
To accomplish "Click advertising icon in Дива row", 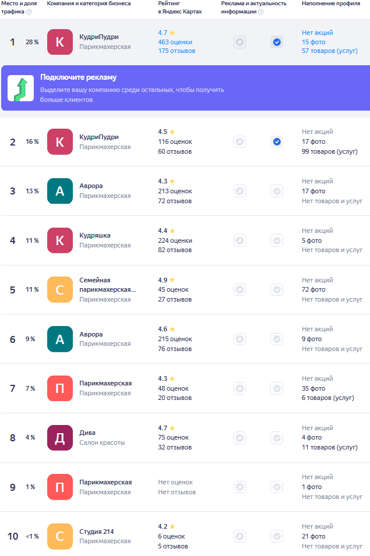I will [240, 438].
